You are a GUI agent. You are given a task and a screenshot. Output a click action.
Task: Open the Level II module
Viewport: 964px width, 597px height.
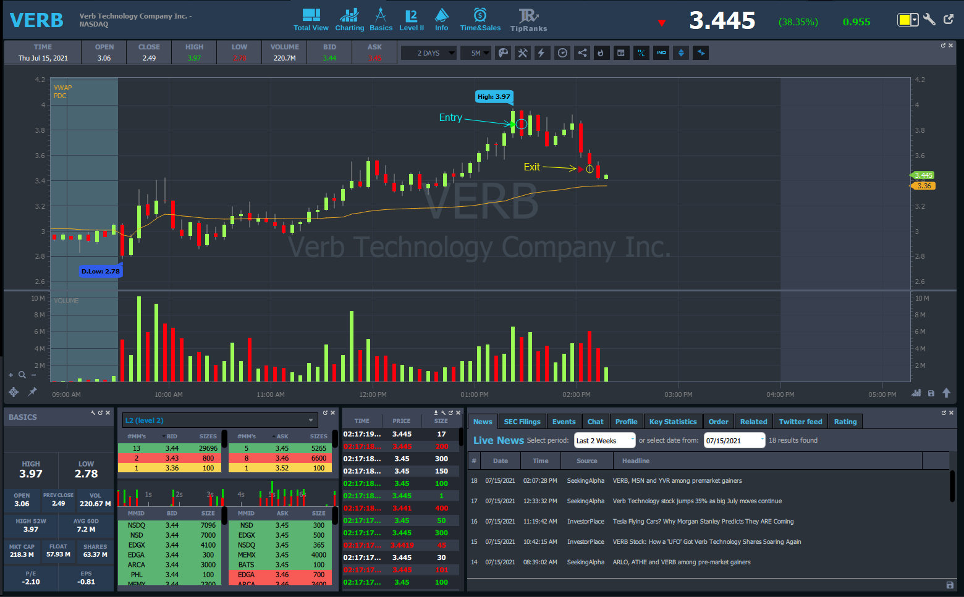coord(412,20)
